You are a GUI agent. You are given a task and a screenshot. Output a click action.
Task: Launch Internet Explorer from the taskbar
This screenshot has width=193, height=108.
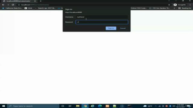(93, 106)
